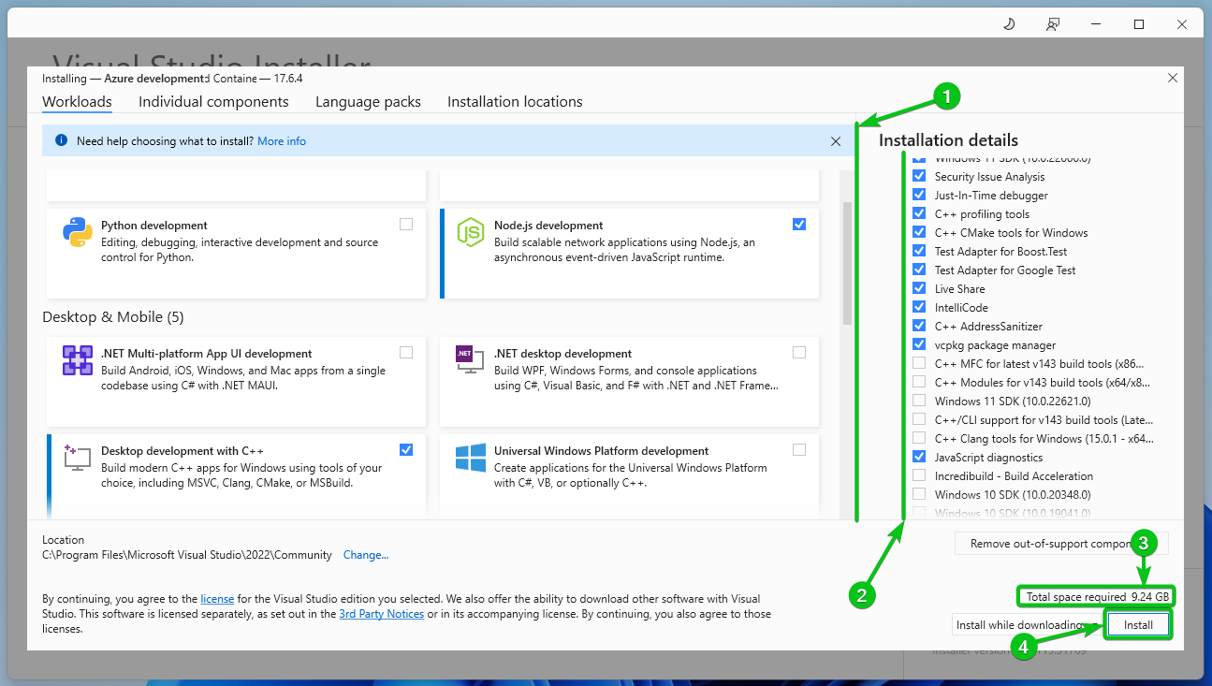Click the .NET desktop development icon
The width and height of the screenshot is (1212, 686).
pyautogui.click(x=470, y=360)
